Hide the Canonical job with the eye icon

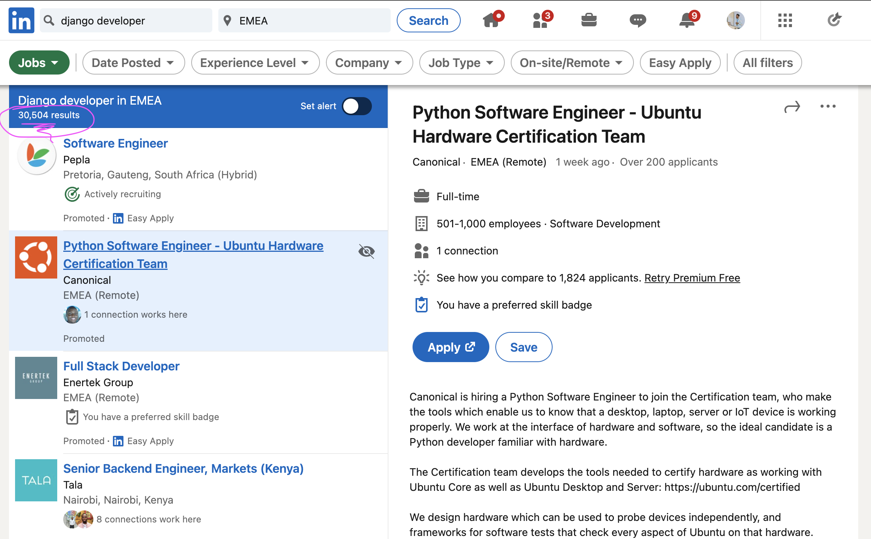[x=366, y=251]
